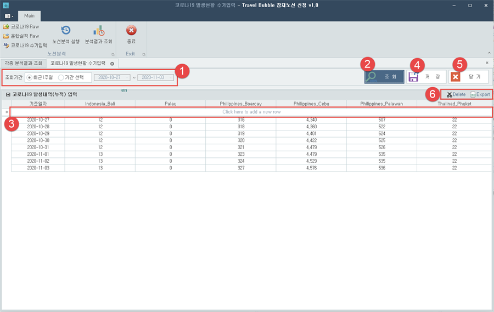Select the 2020-11-03 date cell in grid
Screen dimensions: 494x312
(38, 168)
